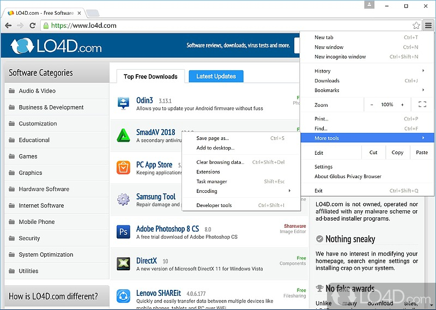Switch to the Latest Updates tab
The height and width of the screenshot is (310, 436).
point(216,76)
